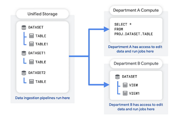Select the VIEW table icon
The height and width of the screenshot is (117, 177).
pyautogui.click(x=125, y=85)
